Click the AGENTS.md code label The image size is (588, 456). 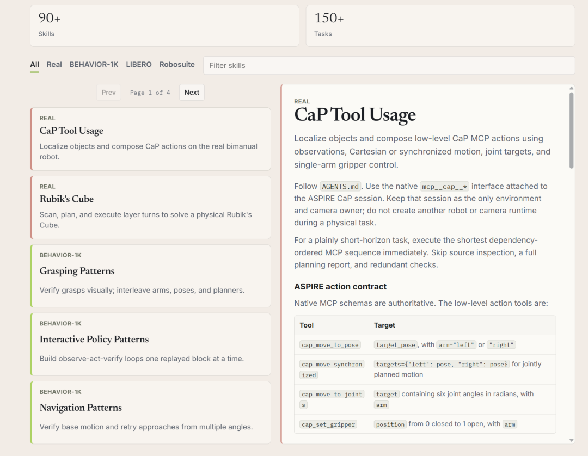tap(340, 187)
